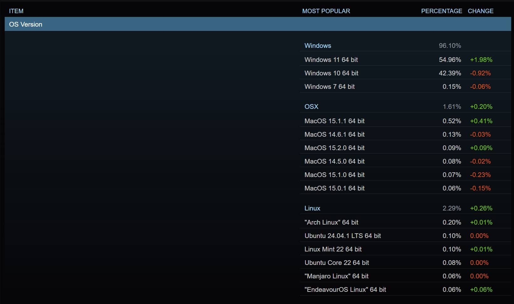Click the +0.26% Linux change value
This screenshot has width=514, height=304.
(x=481, y=208)
